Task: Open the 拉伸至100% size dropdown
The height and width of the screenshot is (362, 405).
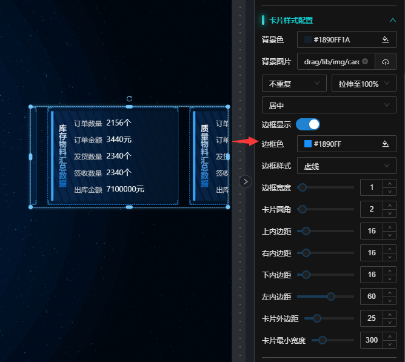Action: pos(364,83)
